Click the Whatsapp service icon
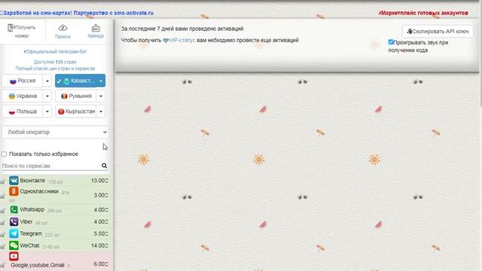The height and width of the screenshot is (271, 482). 14,209
